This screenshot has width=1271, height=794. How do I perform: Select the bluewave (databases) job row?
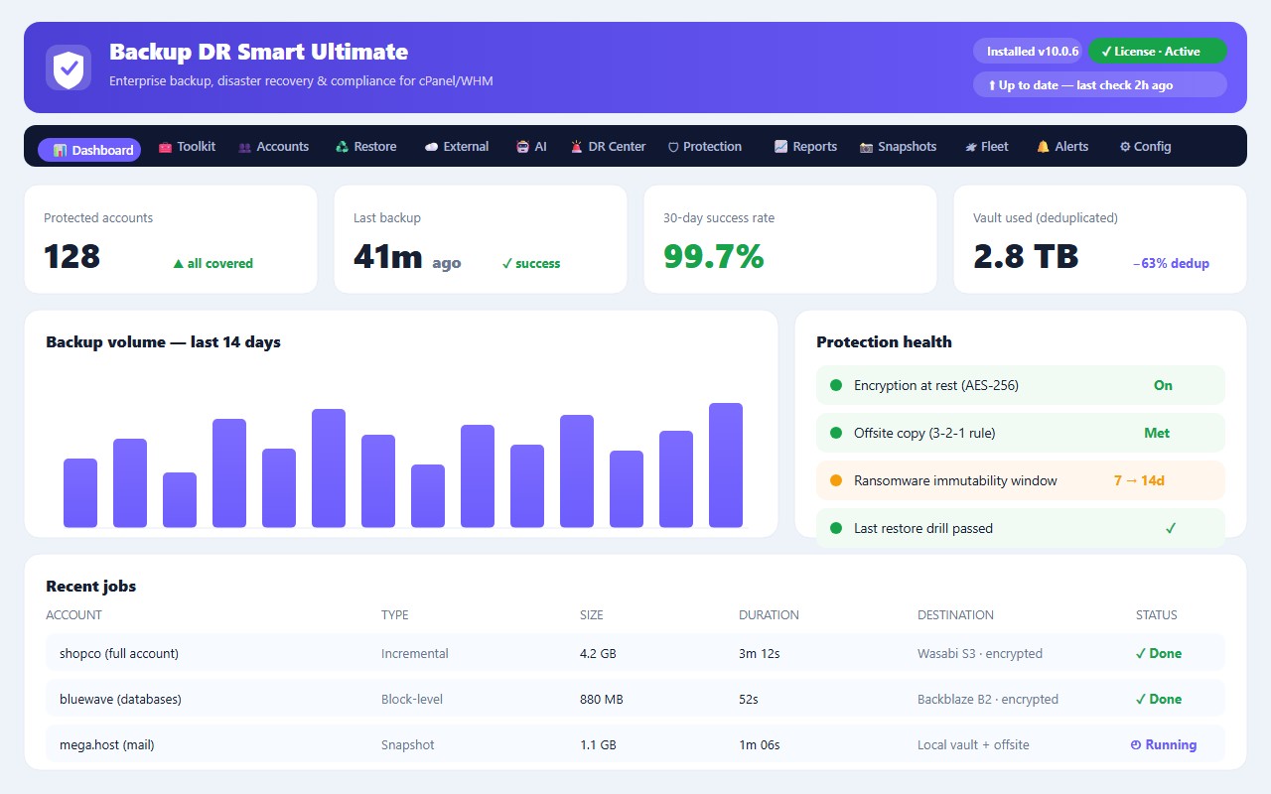click(x=635, y=699)
